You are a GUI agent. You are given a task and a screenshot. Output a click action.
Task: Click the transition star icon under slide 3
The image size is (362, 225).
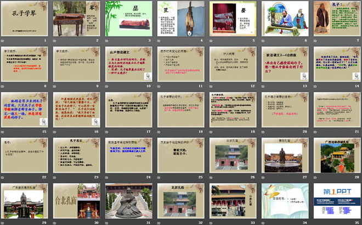tap(107, 41)
